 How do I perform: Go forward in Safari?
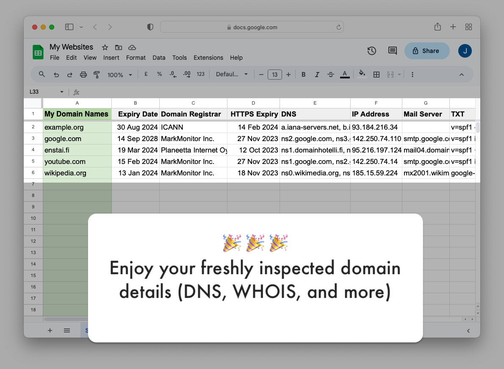click(110, 27)
